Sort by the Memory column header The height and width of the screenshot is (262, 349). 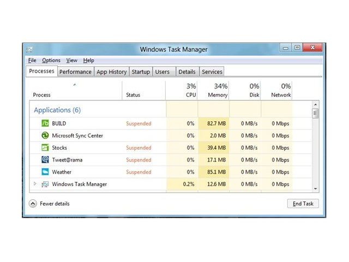coord(213,91)
